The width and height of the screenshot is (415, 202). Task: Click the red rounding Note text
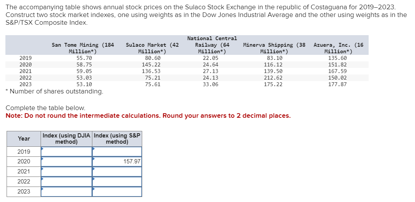pyautogui.click(x=148, y=116)
